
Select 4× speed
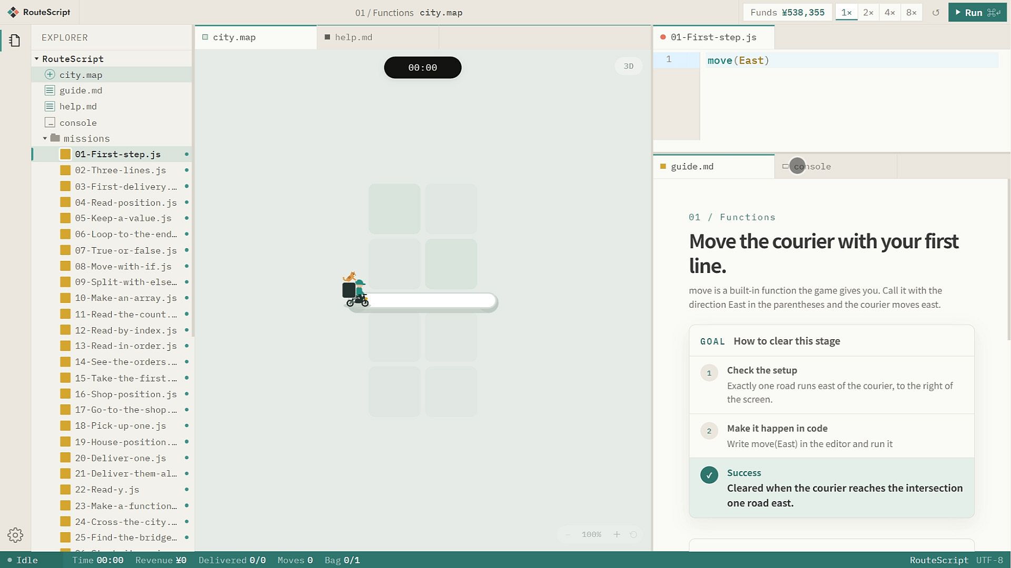890,12
